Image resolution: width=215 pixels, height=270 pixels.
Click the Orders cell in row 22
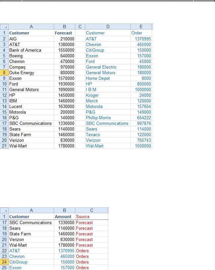tap(92, 251)
